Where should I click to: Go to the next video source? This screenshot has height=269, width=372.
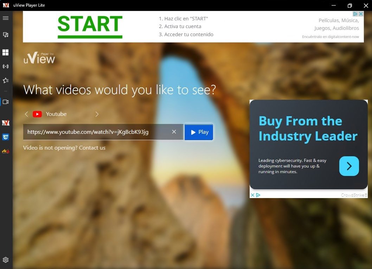[97, 114]
